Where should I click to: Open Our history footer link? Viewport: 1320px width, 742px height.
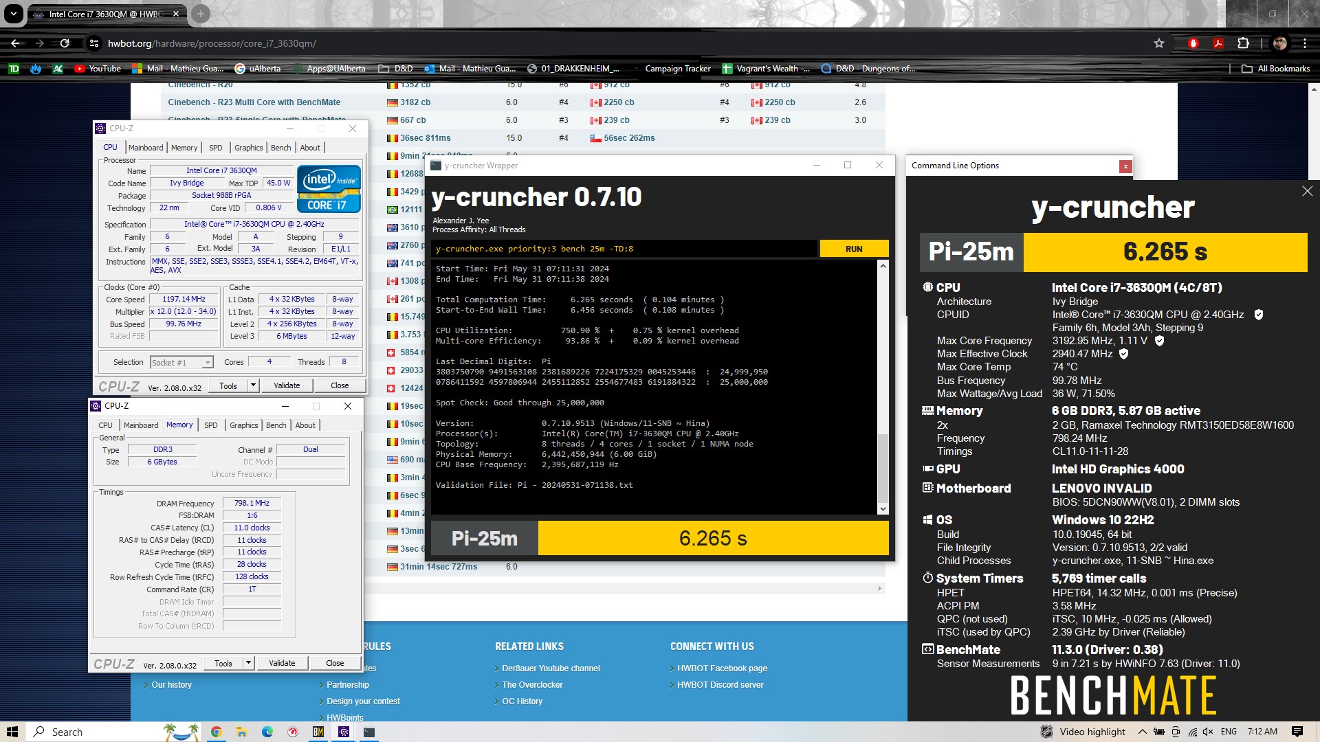click(x=171, y=684)
